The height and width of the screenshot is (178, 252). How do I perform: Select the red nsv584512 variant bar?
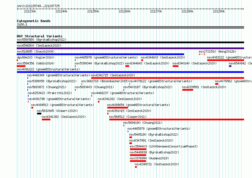177,120
